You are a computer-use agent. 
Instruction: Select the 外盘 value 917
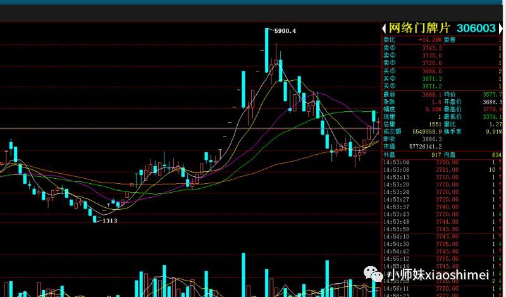point(436,155)
